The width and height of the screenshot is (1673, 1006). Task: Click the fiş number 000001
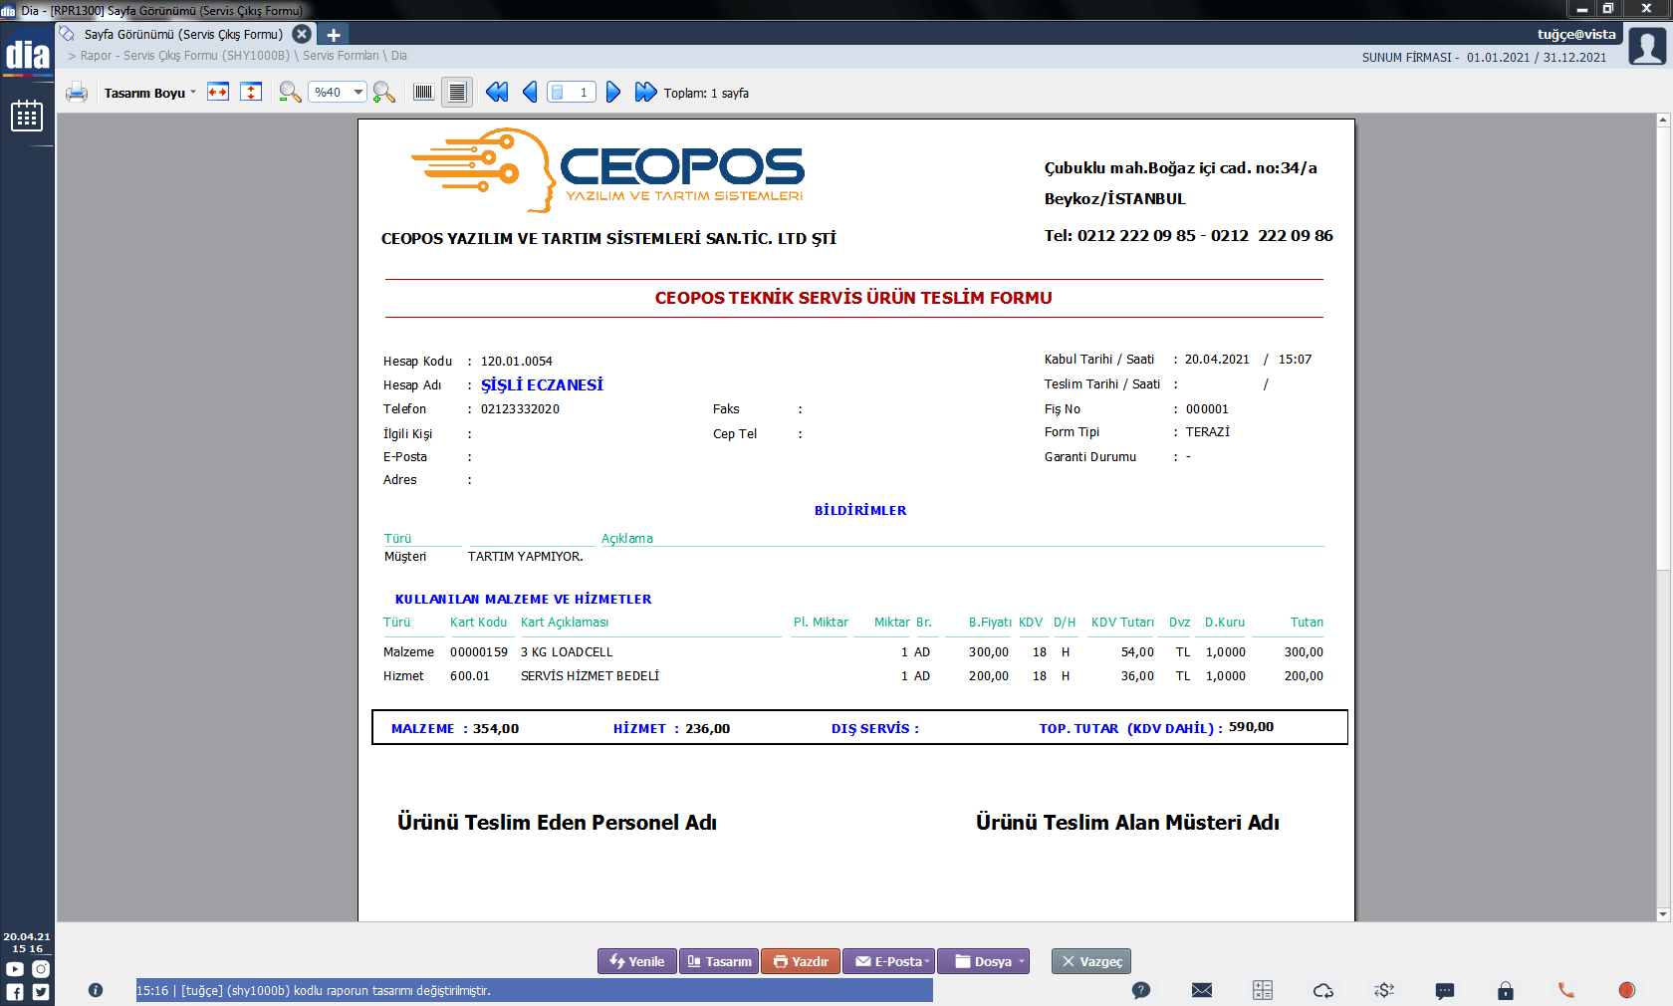tap(1207, 409)
